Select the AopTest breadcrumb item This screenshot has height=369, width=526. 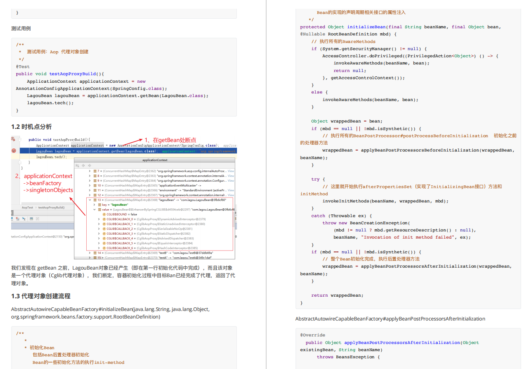click(27, 208)
